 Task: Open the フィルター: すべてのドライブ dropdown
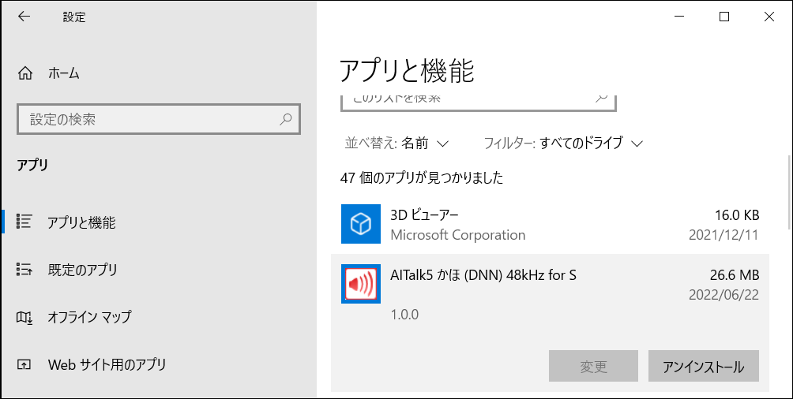tap(563, 144)
